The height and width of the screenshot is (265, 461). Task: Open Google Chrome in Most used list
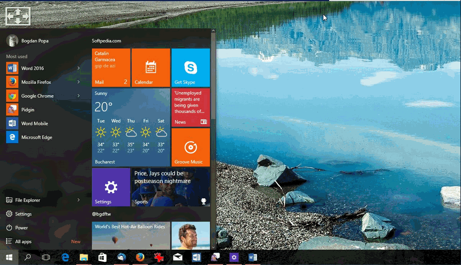click(42, 95)
